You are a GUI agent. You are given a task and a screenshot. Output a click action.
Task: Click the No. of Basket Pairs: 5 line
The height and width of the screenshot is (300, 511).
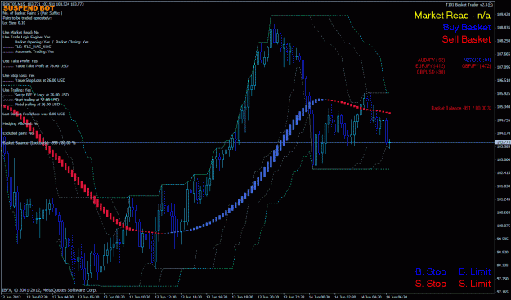click(32, 13)
